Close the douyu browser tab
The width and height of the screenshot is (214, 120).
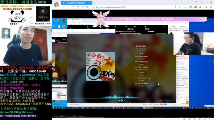[90, 3]
